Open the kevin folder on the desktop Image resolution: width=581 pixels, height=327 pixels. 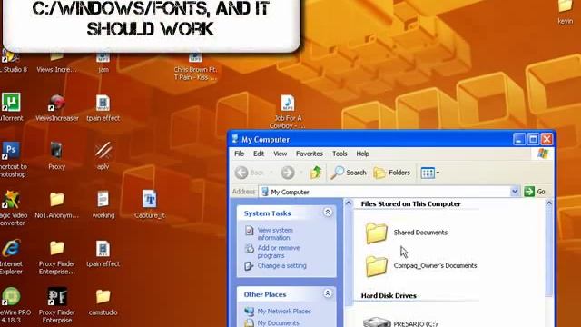(x=566, y=6)
